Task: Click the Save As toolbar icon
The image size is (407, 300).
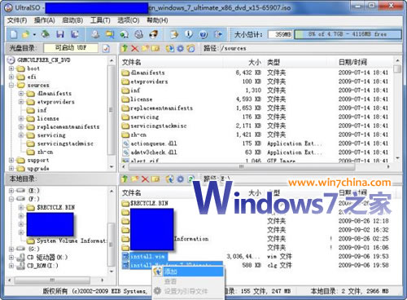Action: [x=75, y=34]
